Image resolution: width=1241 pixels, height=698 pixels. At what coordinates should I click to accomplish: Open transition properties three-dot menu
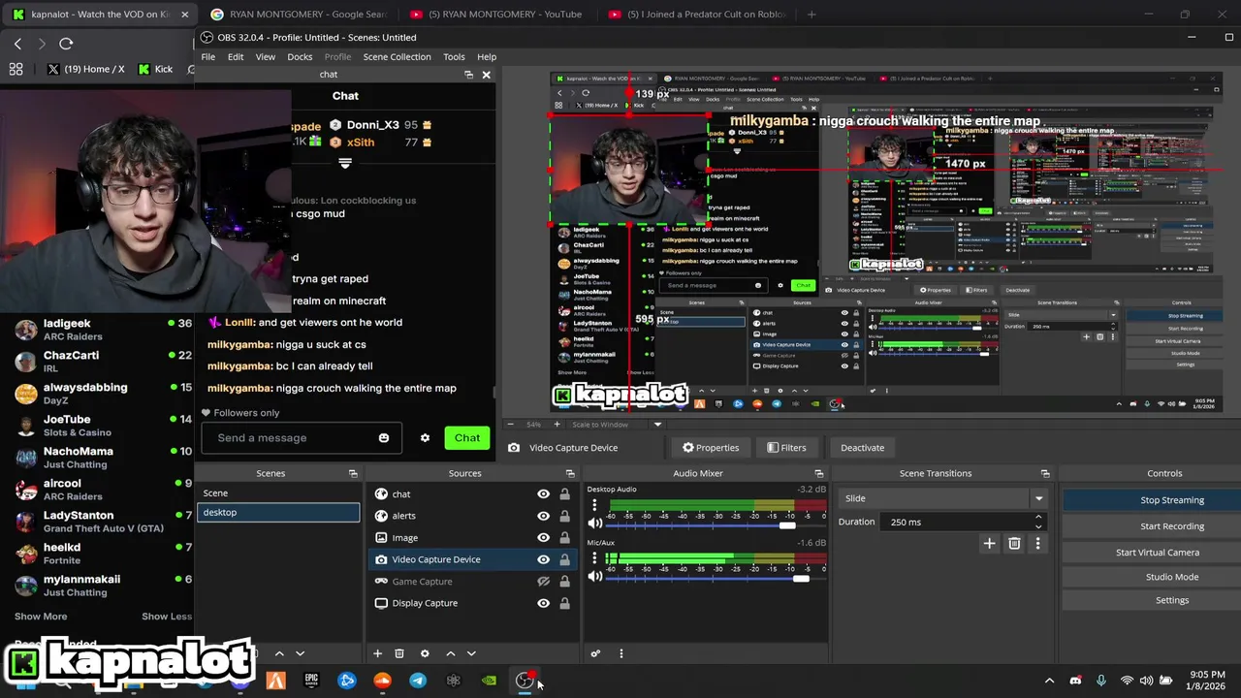[1037, 544]
